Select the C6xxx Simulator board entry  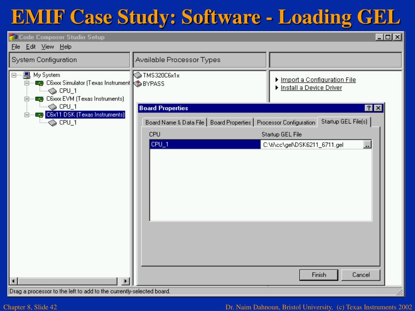tap(88, 83)
